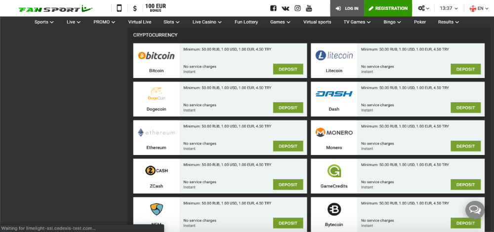The height and width of the screenshot is (232, 494).
Task: Expand the Live menu
Action: (74, 22)
